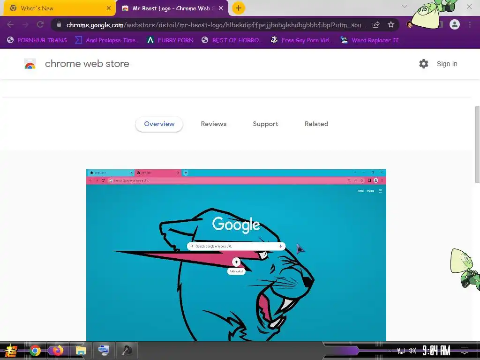Viewport: 480px width, 360px height.
Task: Click the Mr Beast theme preview screenshot
Action: coord(236,255)
